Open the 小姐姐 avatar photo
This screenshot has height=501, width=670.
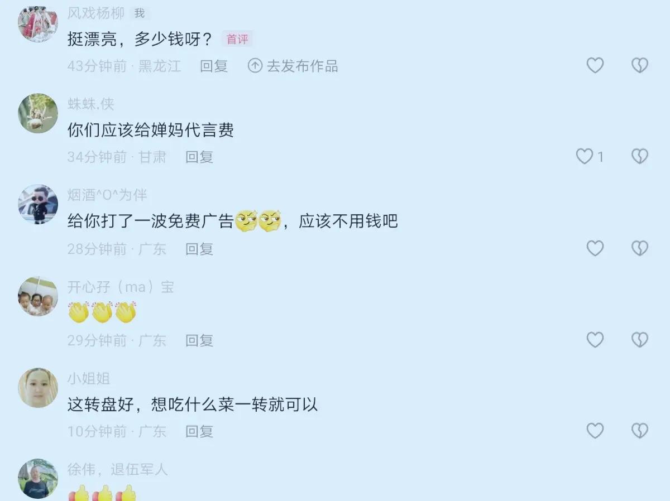pos(38,388)
